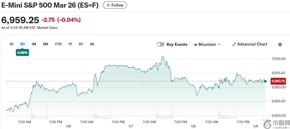
Task: Show the All time range
Action: pos(92,44)
